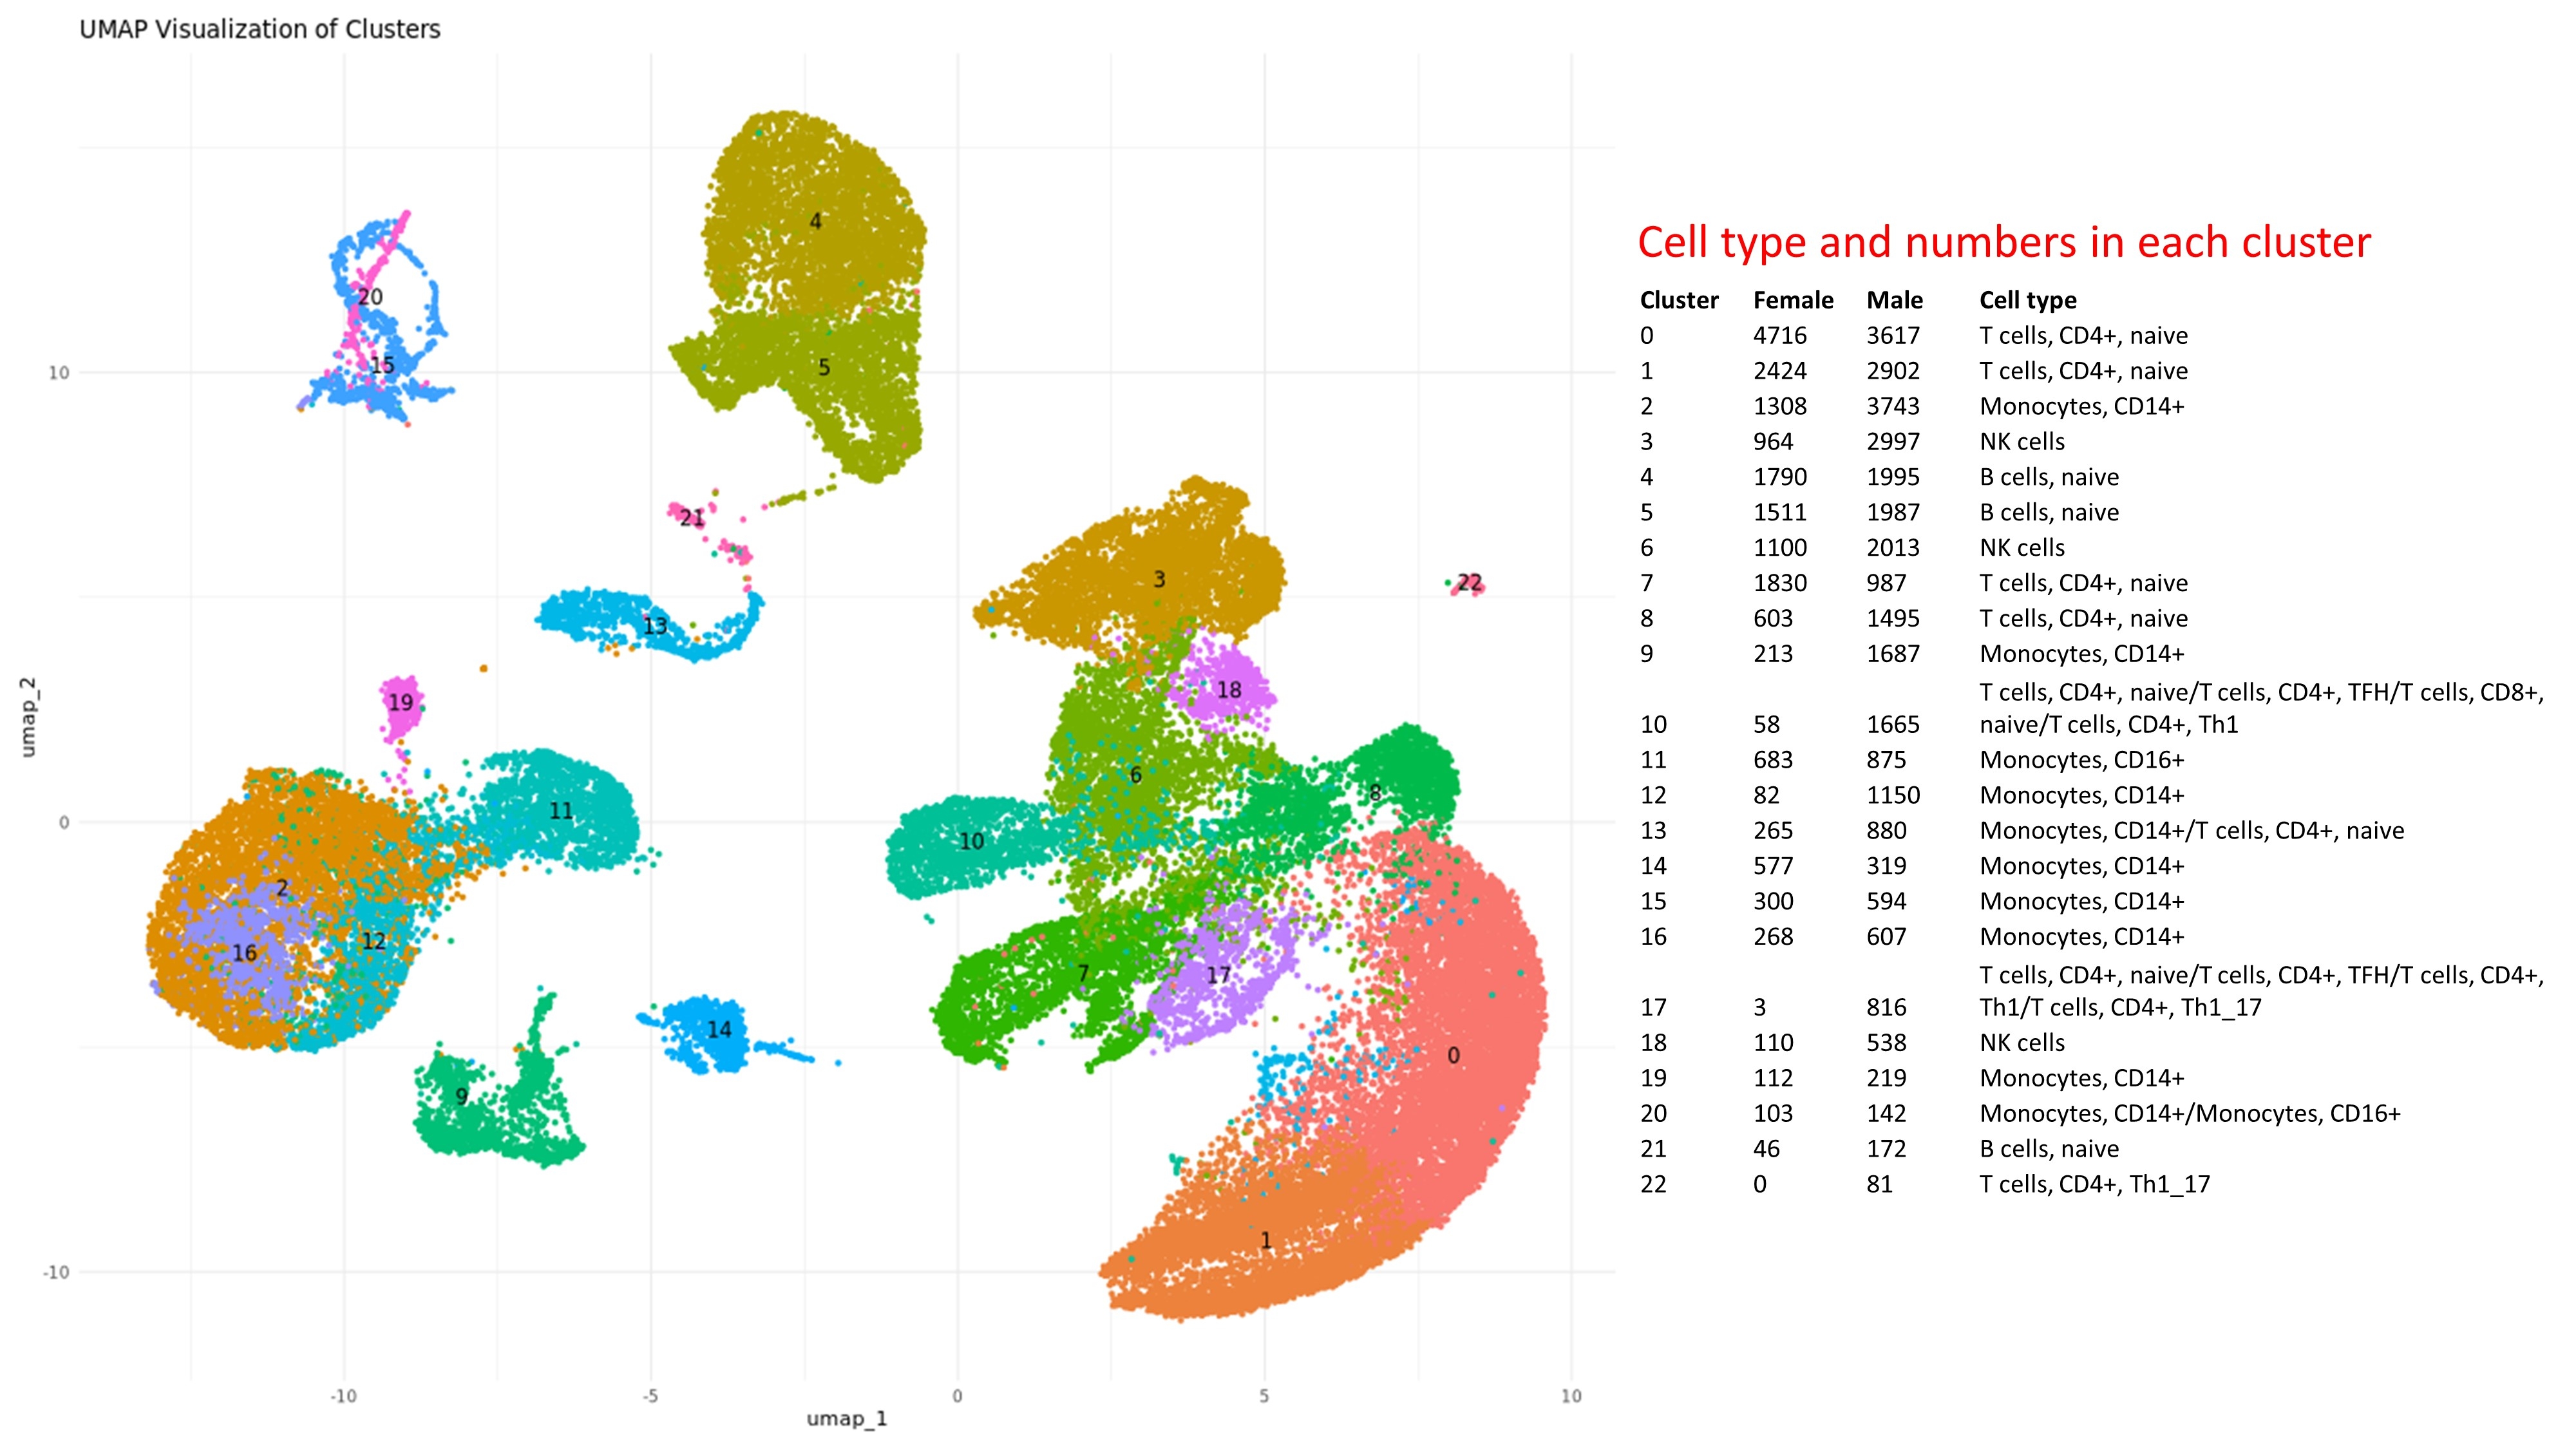Click cluster label 4 on the UMAP

pyautogui.click(x=815, y=221)
